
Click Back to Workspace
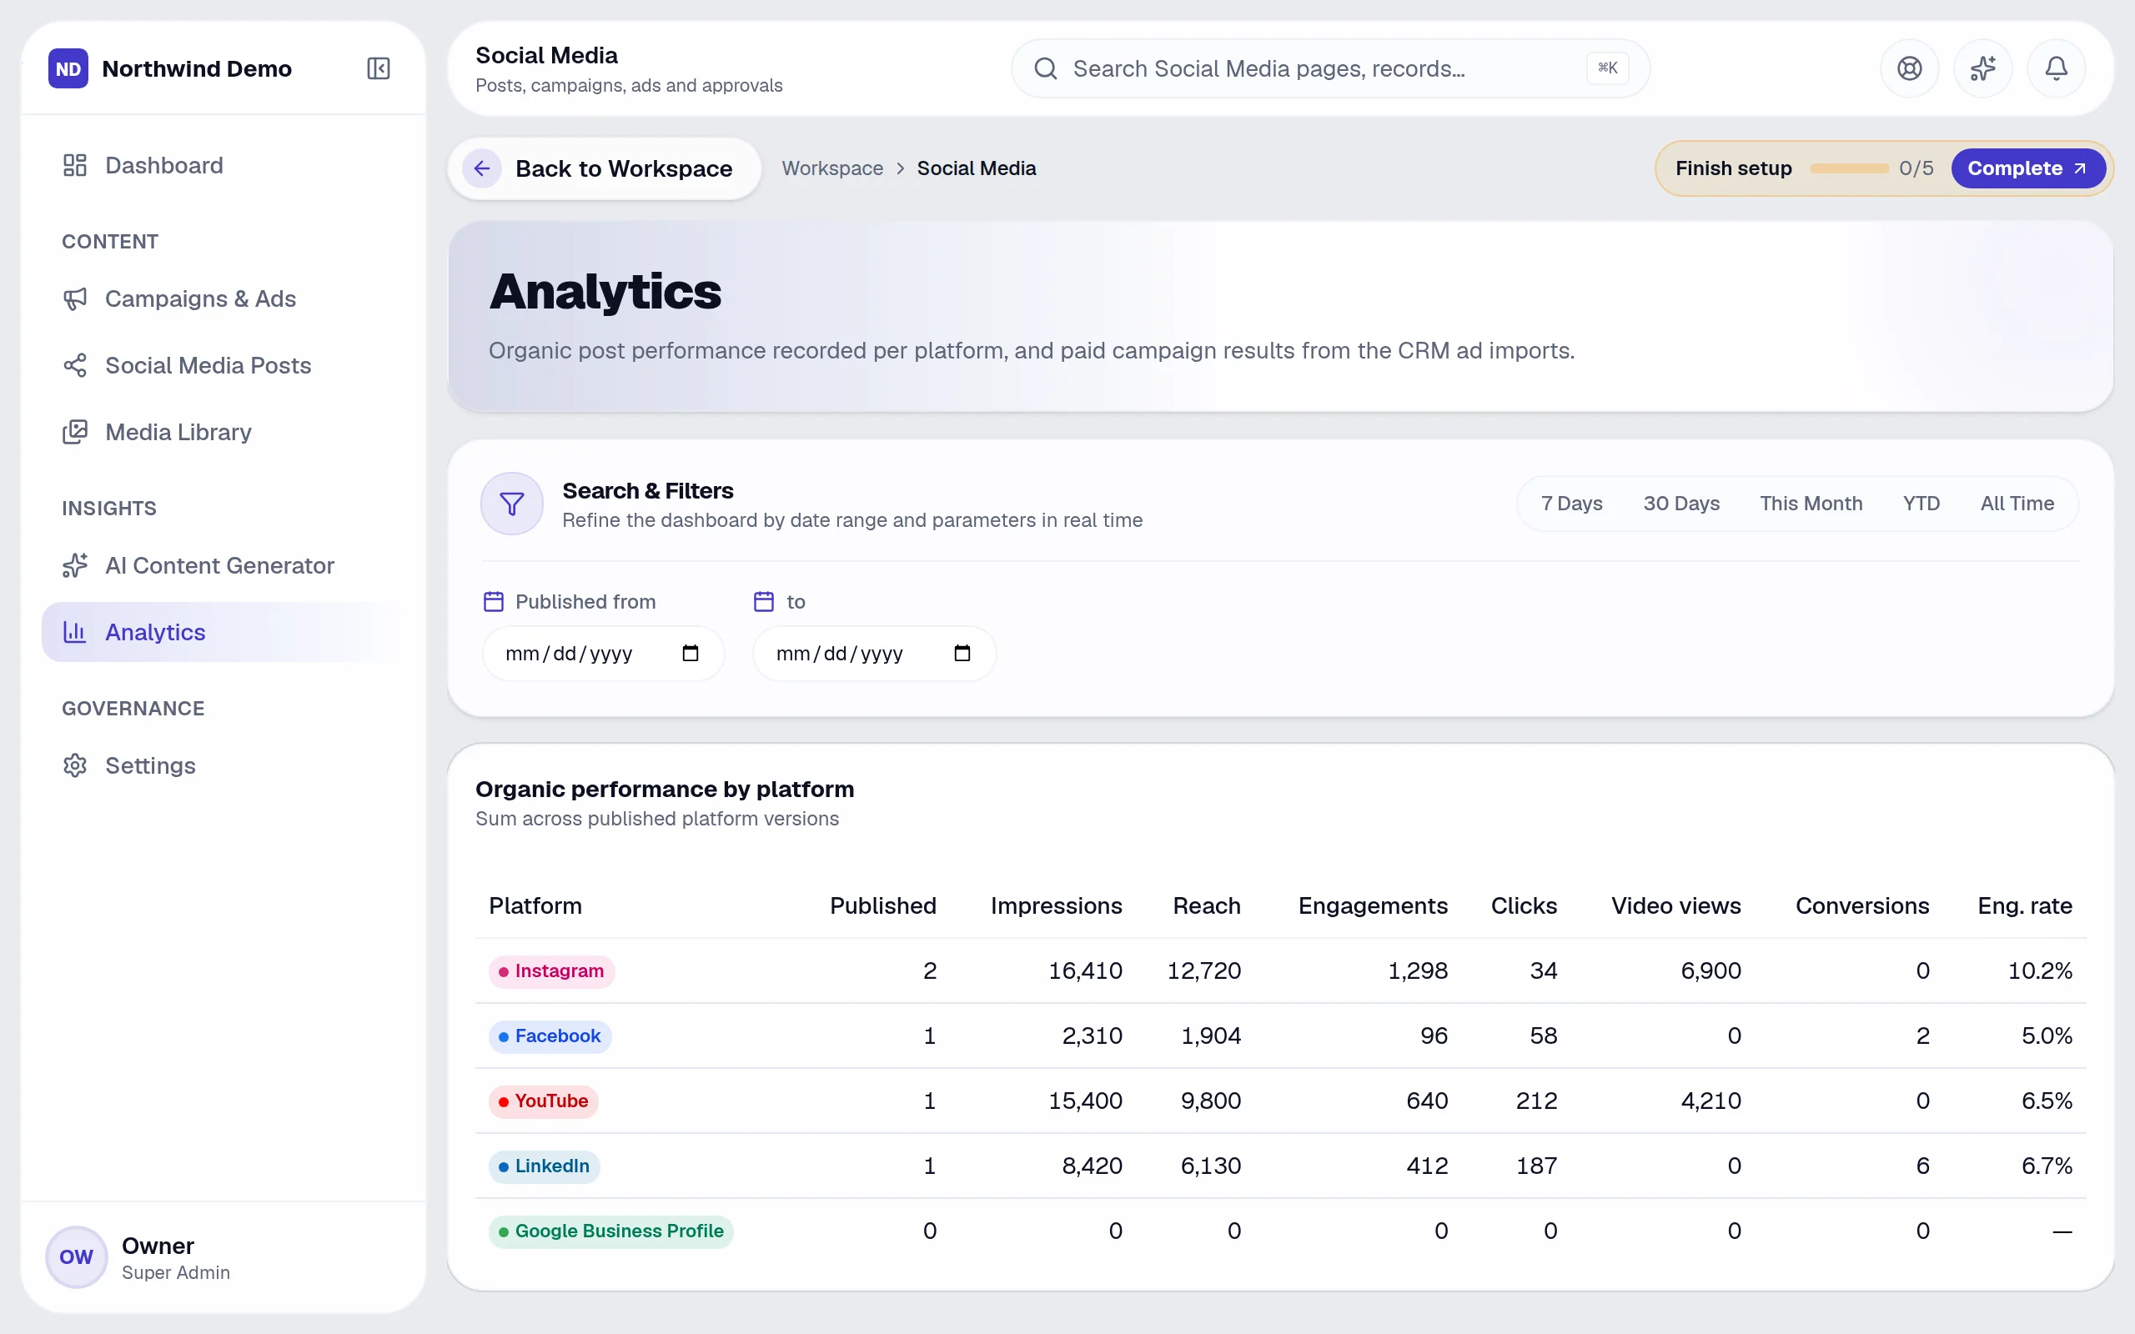pos(605,168)
